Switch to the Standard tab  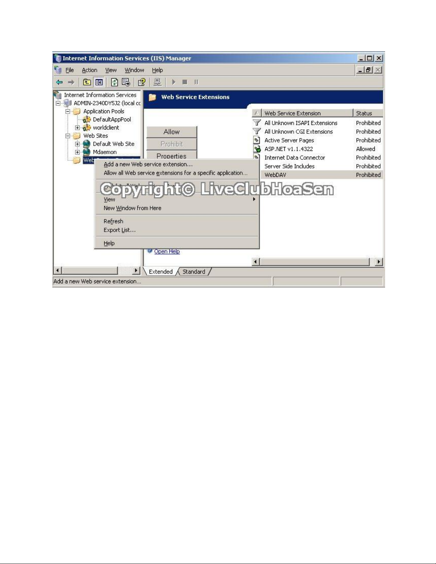pos(194,272)
